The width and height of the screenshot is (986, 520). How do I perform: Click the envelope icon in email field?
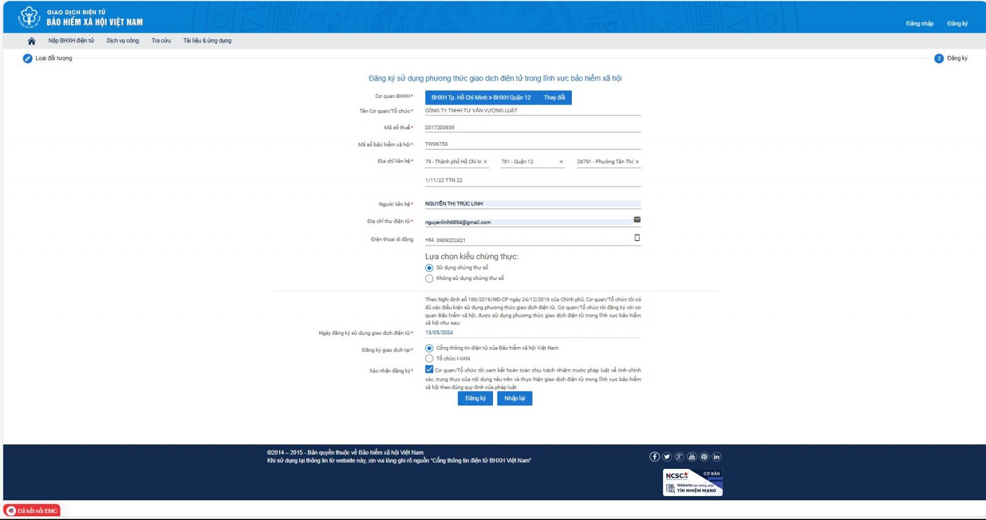[x=637, y=220]
